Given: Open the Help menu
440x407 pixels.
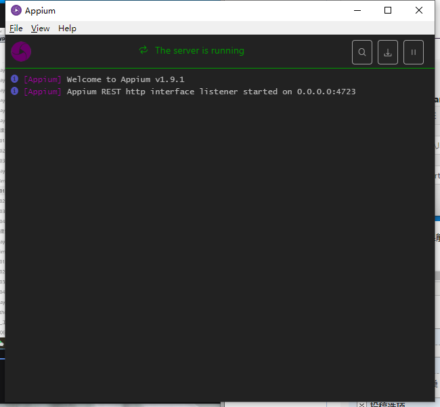Looking at the screenshot, I should click(67, 28).
